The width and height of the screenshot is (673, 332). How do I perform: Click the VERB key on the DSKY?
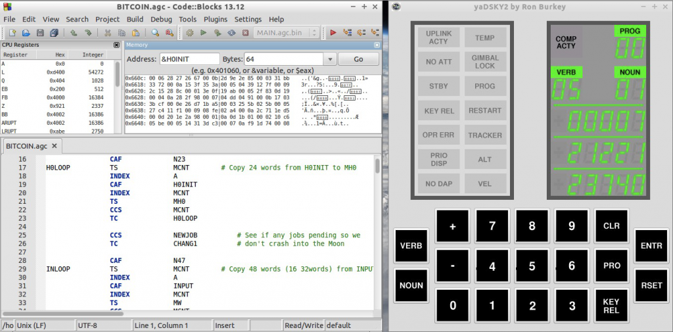(x=411, y=246)
